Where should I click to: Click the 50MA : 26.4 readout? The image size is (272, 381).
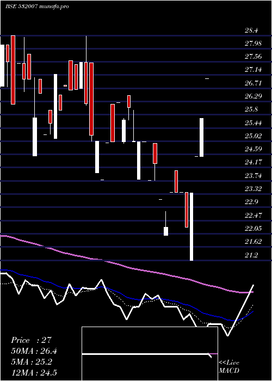(x=34, y=351)
